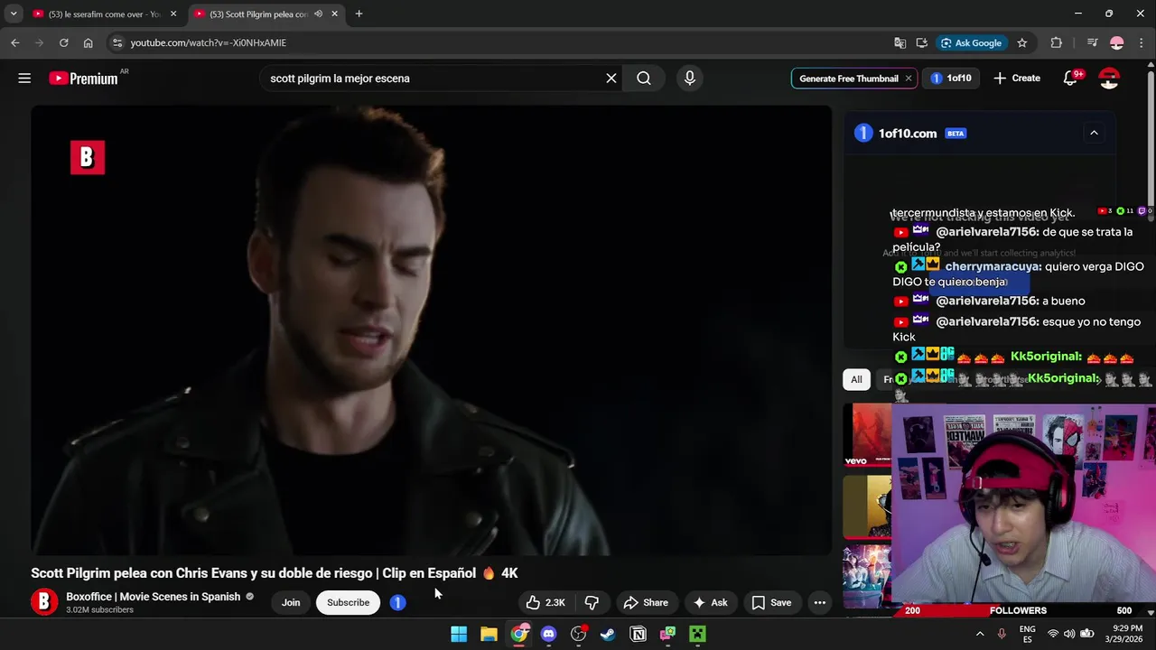Image resolution: width=1156 pixels, height=650 pixels.
Task: Show hidden system tray icons
Action: coord(980,634)
